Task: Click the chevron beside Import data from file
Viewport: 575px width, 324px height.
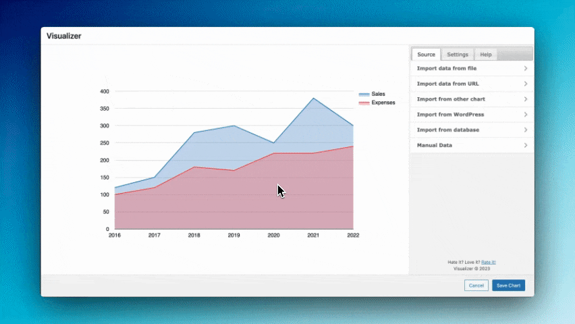Action: click(x=525, y=68)
